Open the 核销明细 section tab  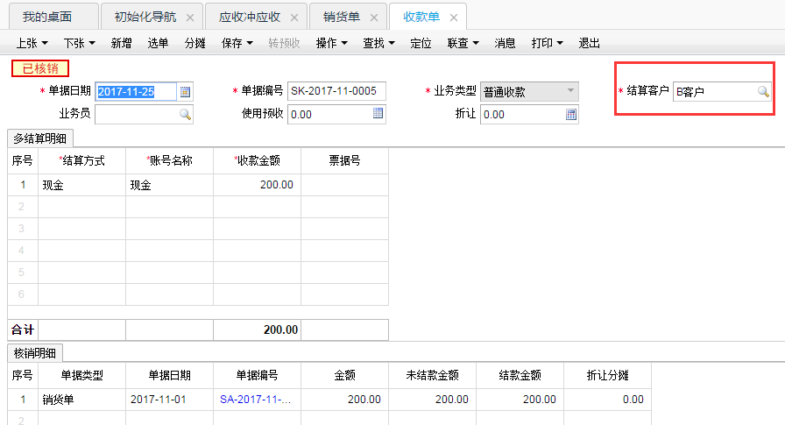[x=34, y=353]
